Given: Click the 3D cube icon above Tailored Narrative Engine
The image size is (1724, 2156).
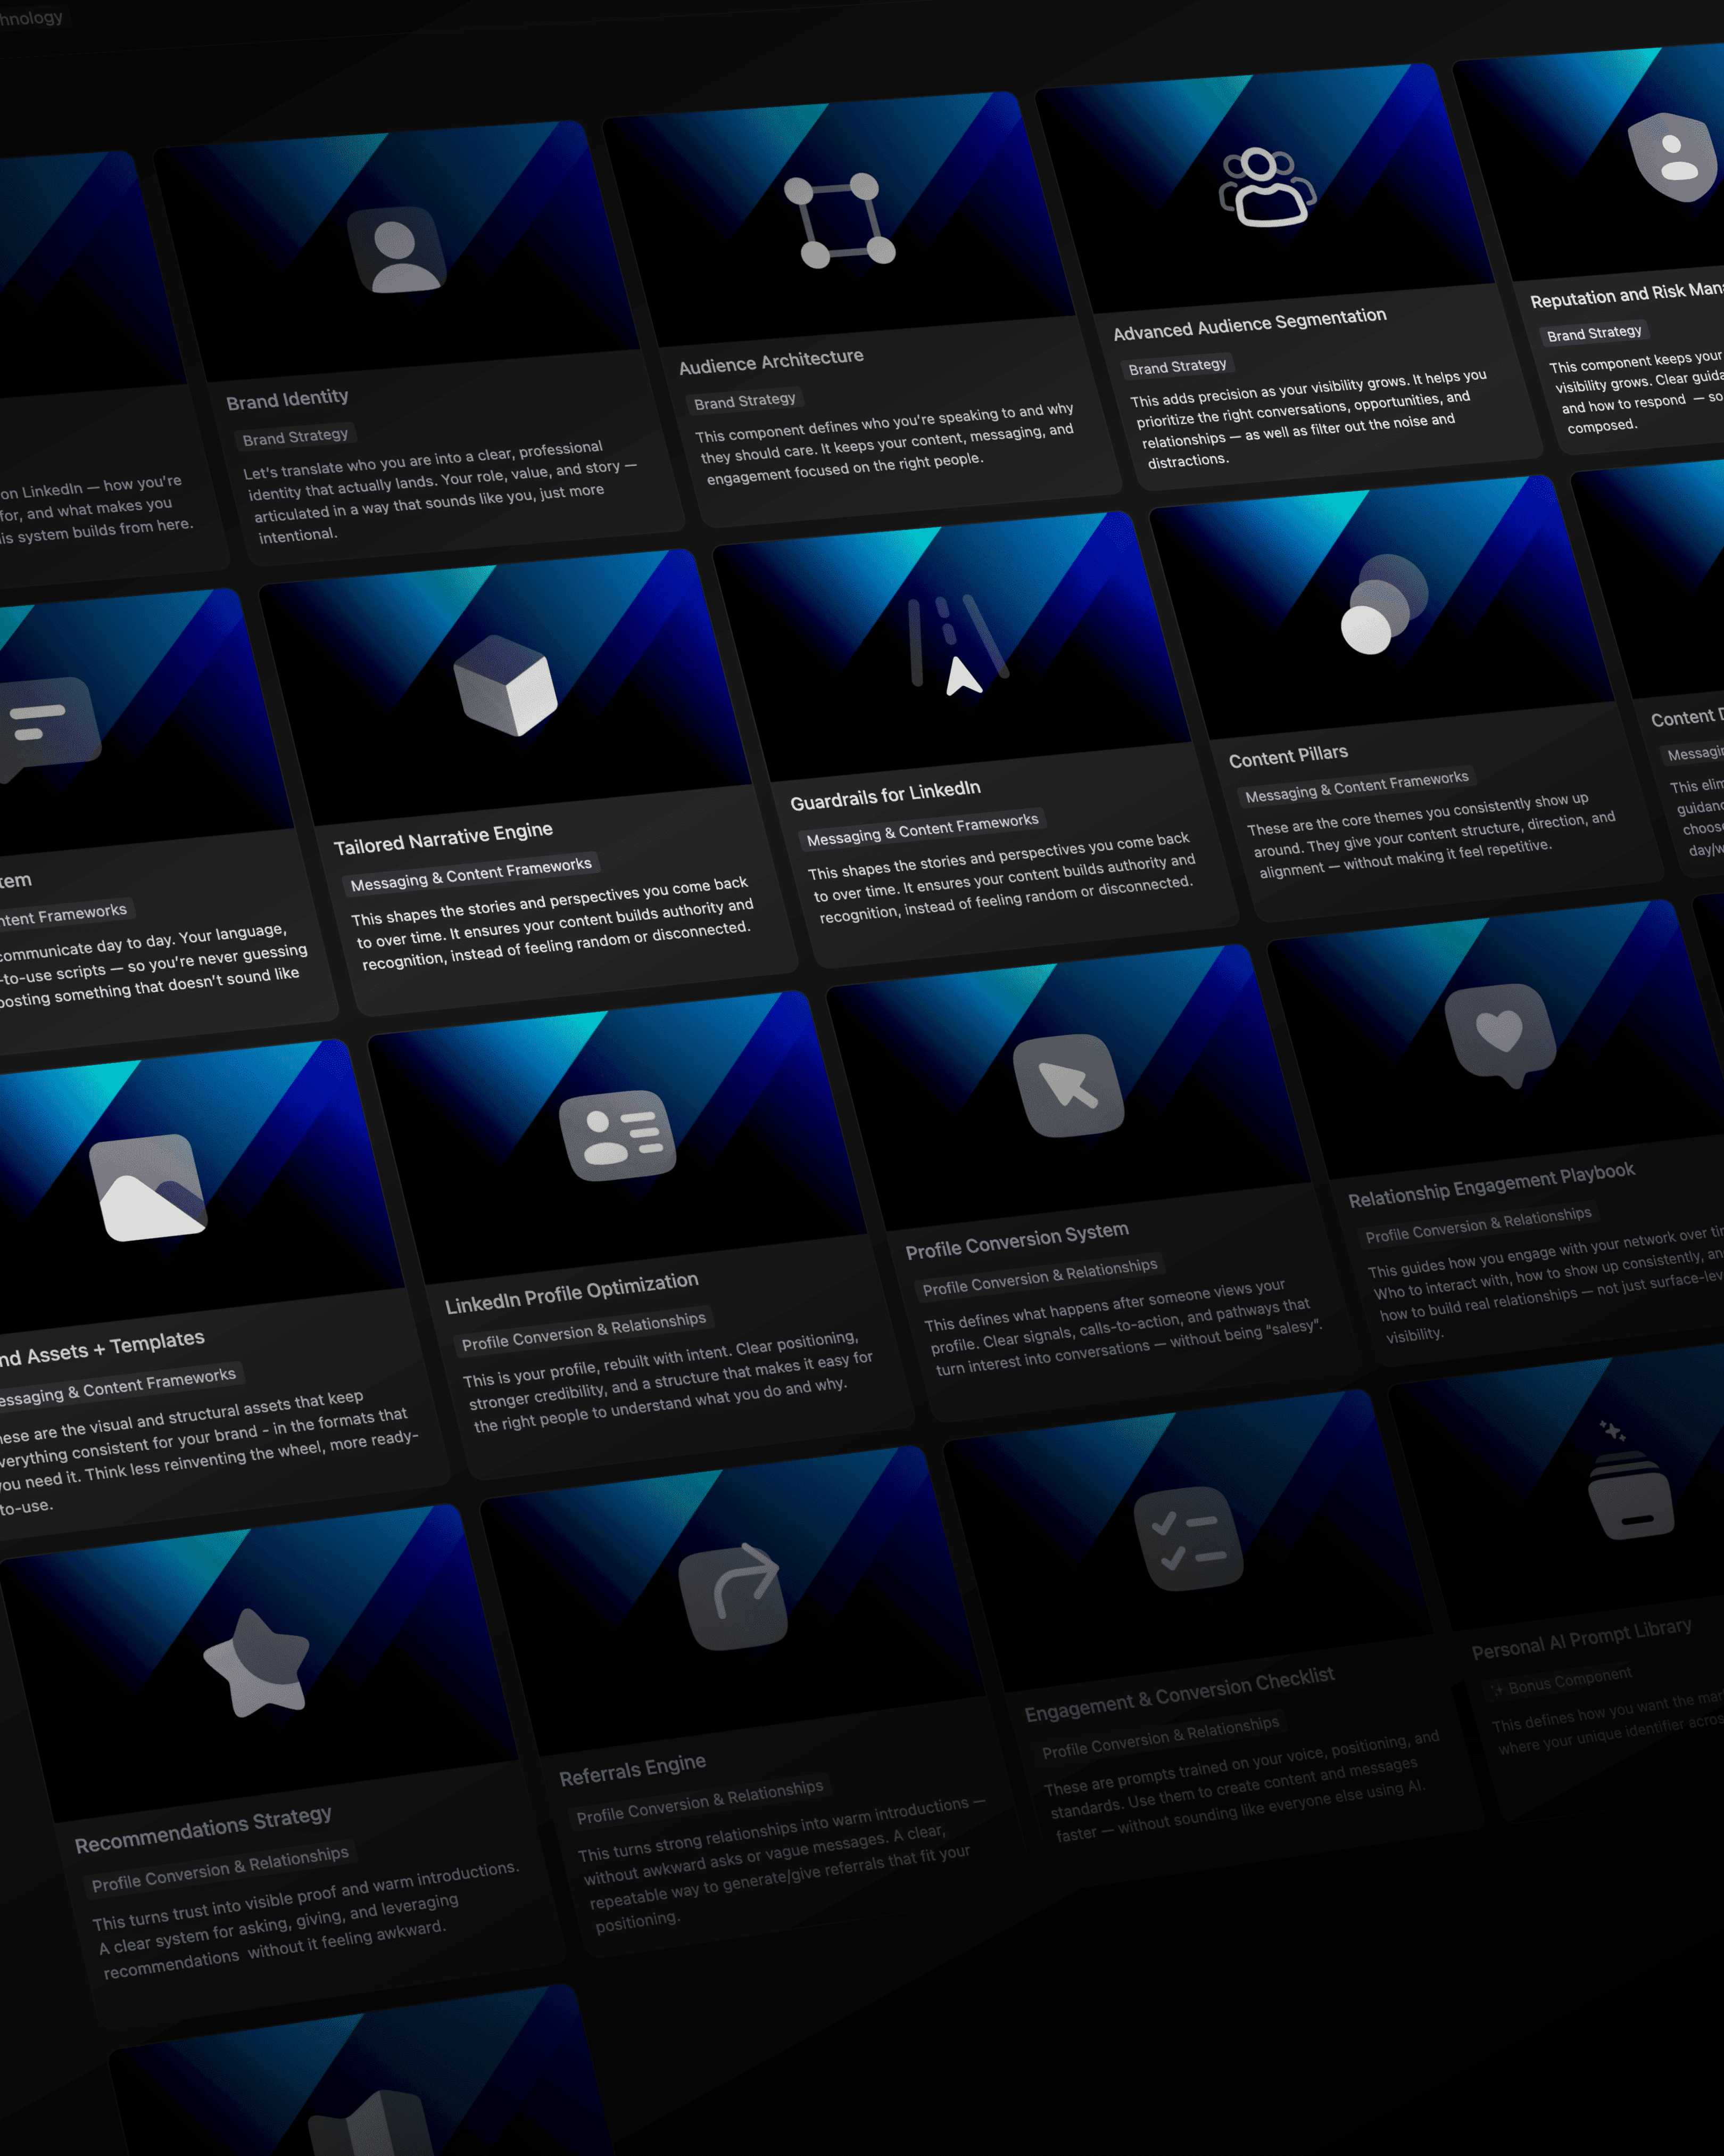Looking at the screenshot, I should click(505, 686).
